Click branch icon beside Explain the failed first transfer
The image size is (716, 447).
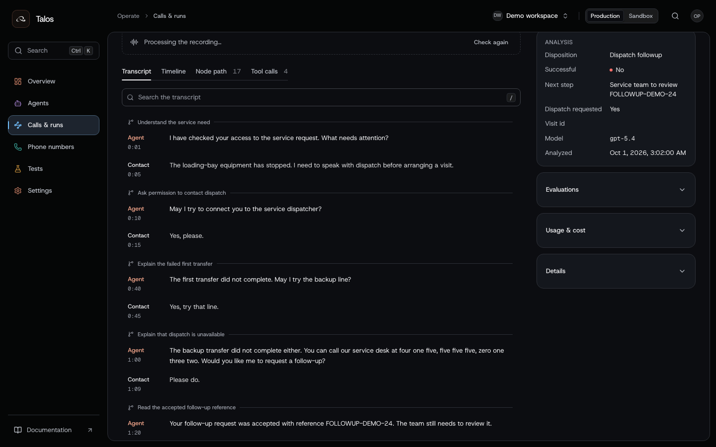tap(131, 264)
